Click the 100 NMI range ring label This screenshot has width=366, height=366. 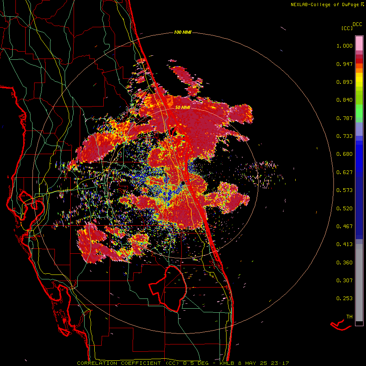tap(183, 32)
